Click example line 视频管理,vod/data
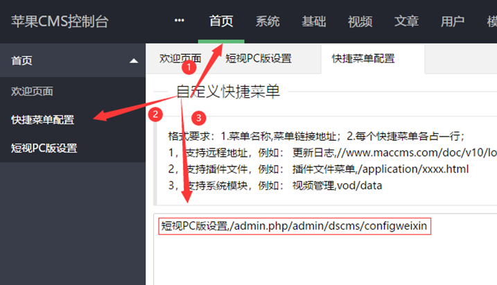497x285 pixels. point(274,185)
